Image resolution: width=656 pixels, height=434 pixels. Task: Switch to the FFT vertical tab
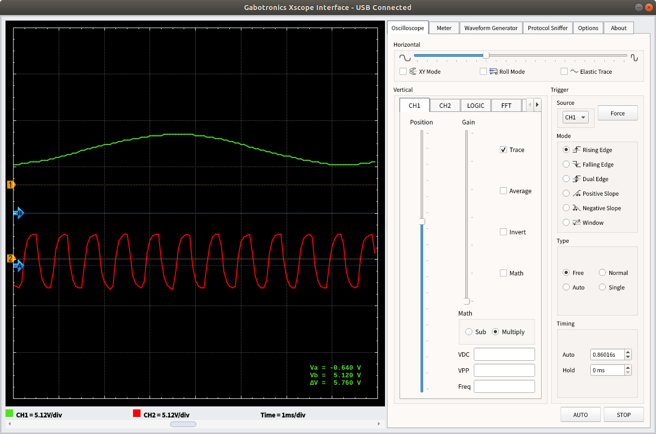[x=506, y=105]
